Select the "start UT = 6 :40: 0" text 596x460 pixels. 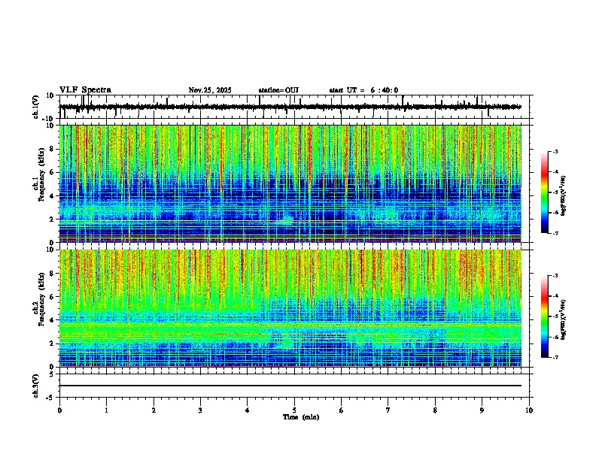point(363,90)
